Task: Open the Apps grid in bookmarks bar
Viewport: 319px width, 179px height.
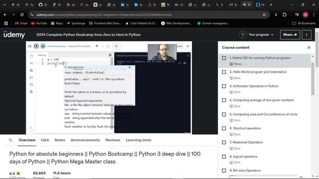Action: [x=6, y=23]
